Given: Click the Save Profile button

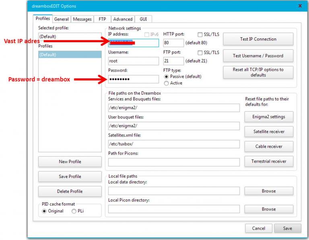Looking at the screenshot, I should point(70,176).
